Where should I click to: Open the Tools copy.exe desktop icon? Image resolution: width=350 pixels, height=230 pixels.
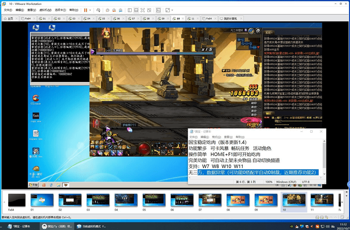[x=36, y=117]
